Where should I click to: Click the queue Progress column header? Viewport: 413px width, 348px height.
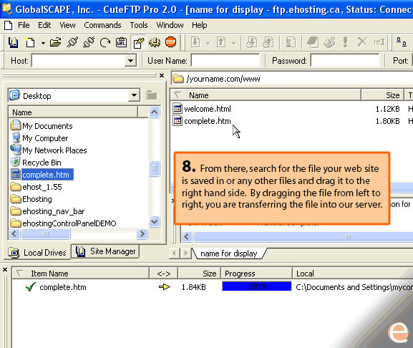coord(256,274)
